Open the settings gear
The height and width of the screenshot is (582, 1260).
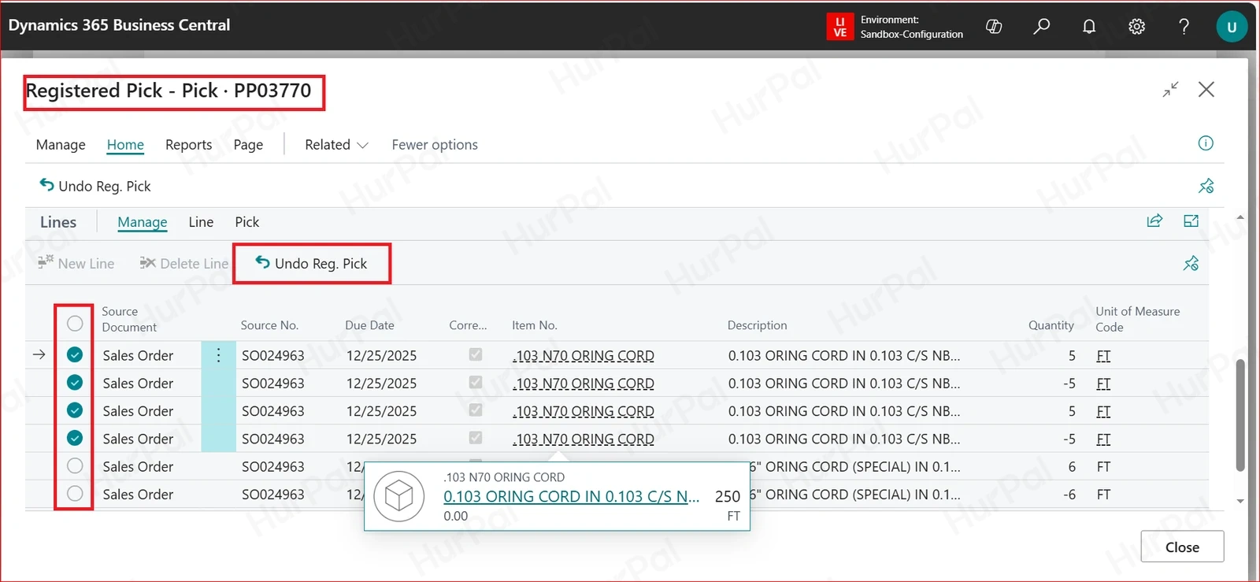coord(1136,26)
